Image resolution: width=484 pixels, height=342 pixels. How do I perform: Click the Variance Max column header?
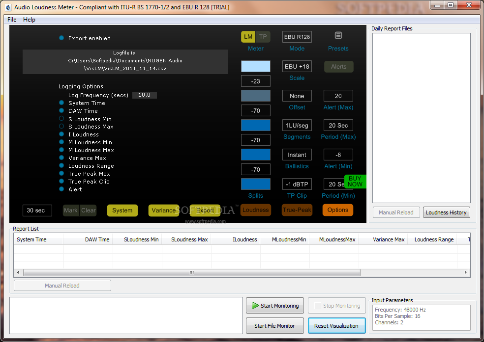[x=383, y=239]
